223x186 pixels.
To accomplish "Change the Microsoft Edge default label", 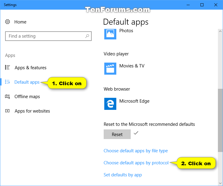I will [x=134, y=101].
